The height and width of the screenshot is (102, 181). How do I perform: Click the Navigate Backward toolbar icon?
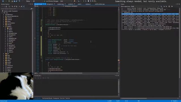coord(3,1)
